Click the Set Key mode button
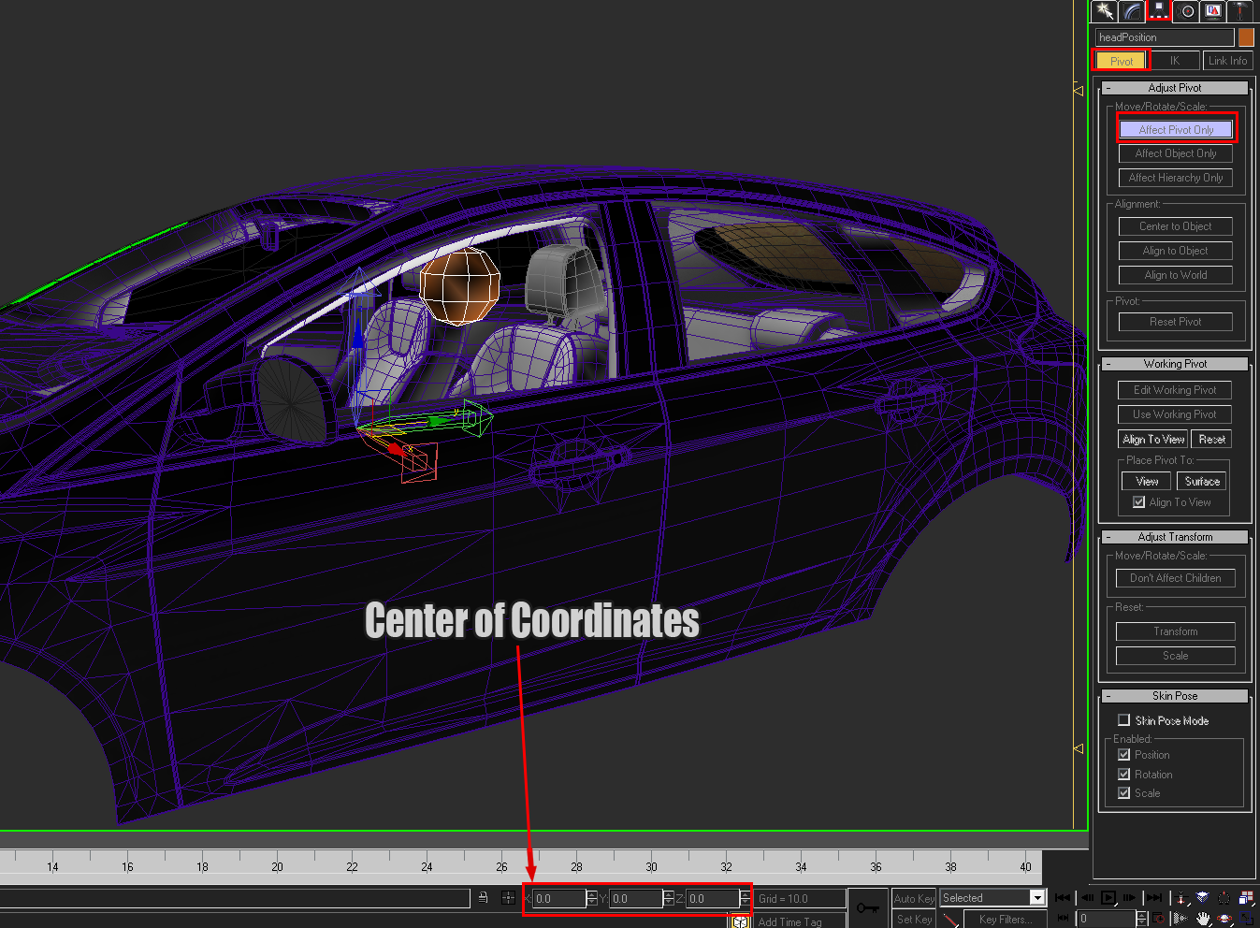 tap(914, 920)
